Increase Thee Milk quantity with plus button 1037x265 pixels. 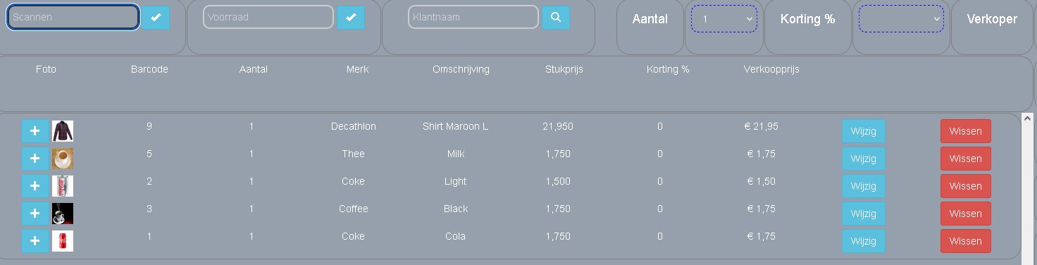tap(35, 159)
